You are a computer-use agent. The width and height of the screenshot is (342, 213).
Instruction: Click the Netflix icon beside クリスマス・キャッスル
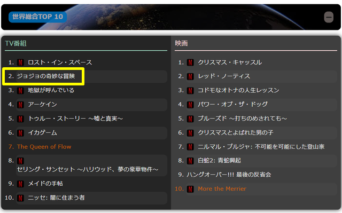click(x=190, y=62)
